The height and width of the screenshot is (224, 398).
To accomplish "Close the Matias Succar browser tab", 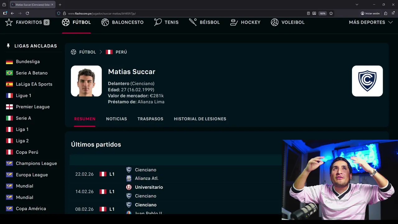I will (x=52, y=5).
